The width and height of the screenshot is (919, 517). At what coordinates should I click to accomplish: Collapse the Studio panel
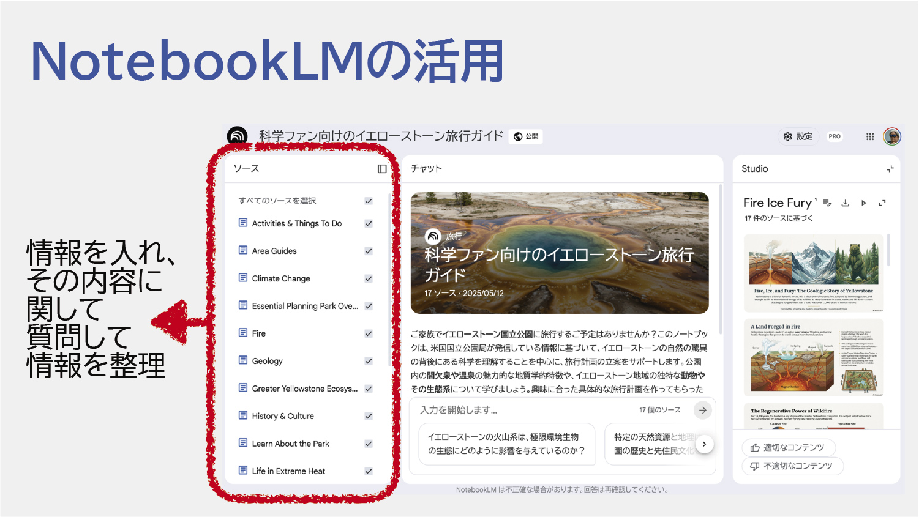pos(890,169)
